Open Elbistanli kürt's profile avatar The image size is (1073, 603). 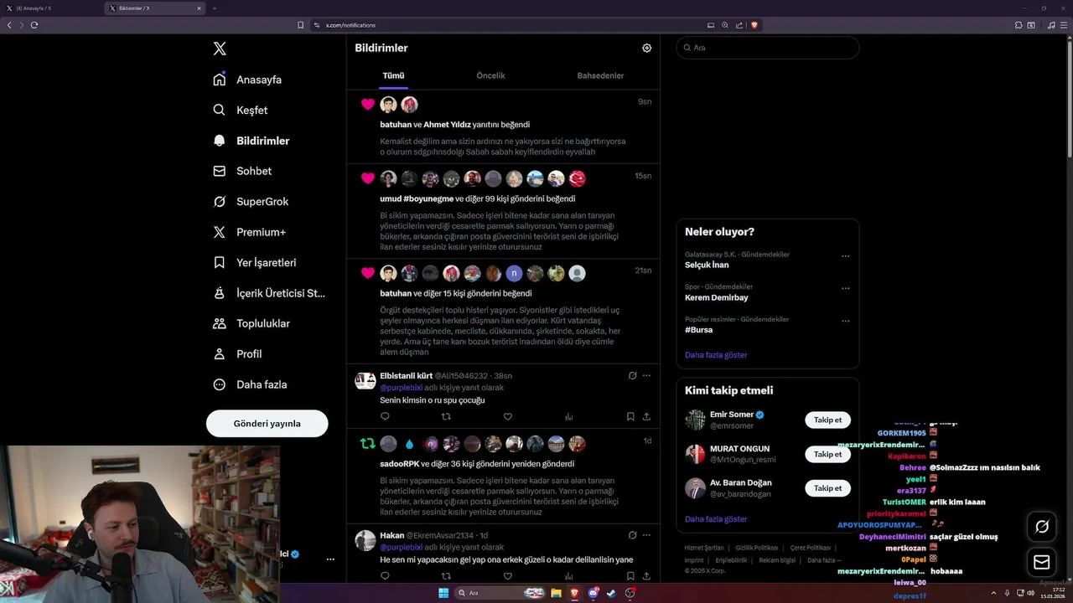pos(365,381)
